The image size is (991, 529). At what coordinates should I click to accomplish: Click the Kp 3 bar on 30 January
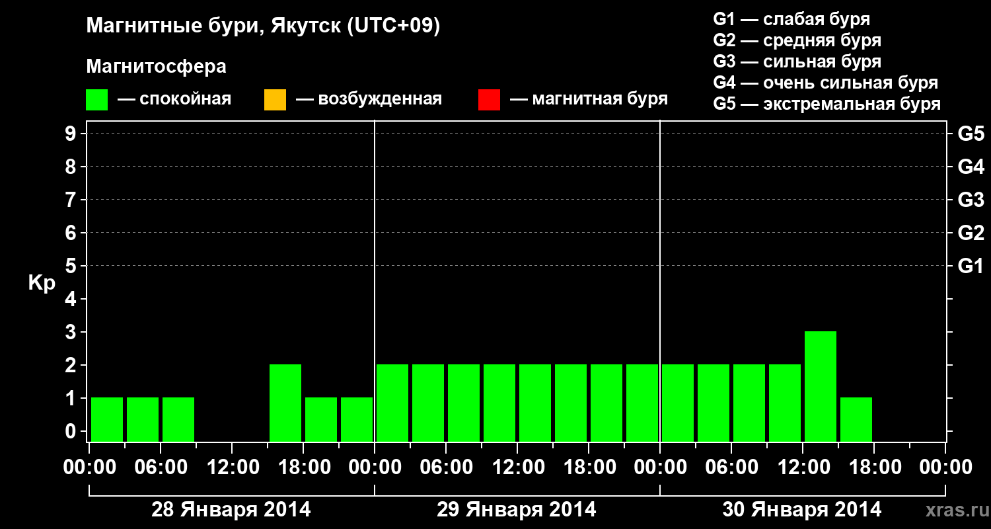tap(821, 386)
